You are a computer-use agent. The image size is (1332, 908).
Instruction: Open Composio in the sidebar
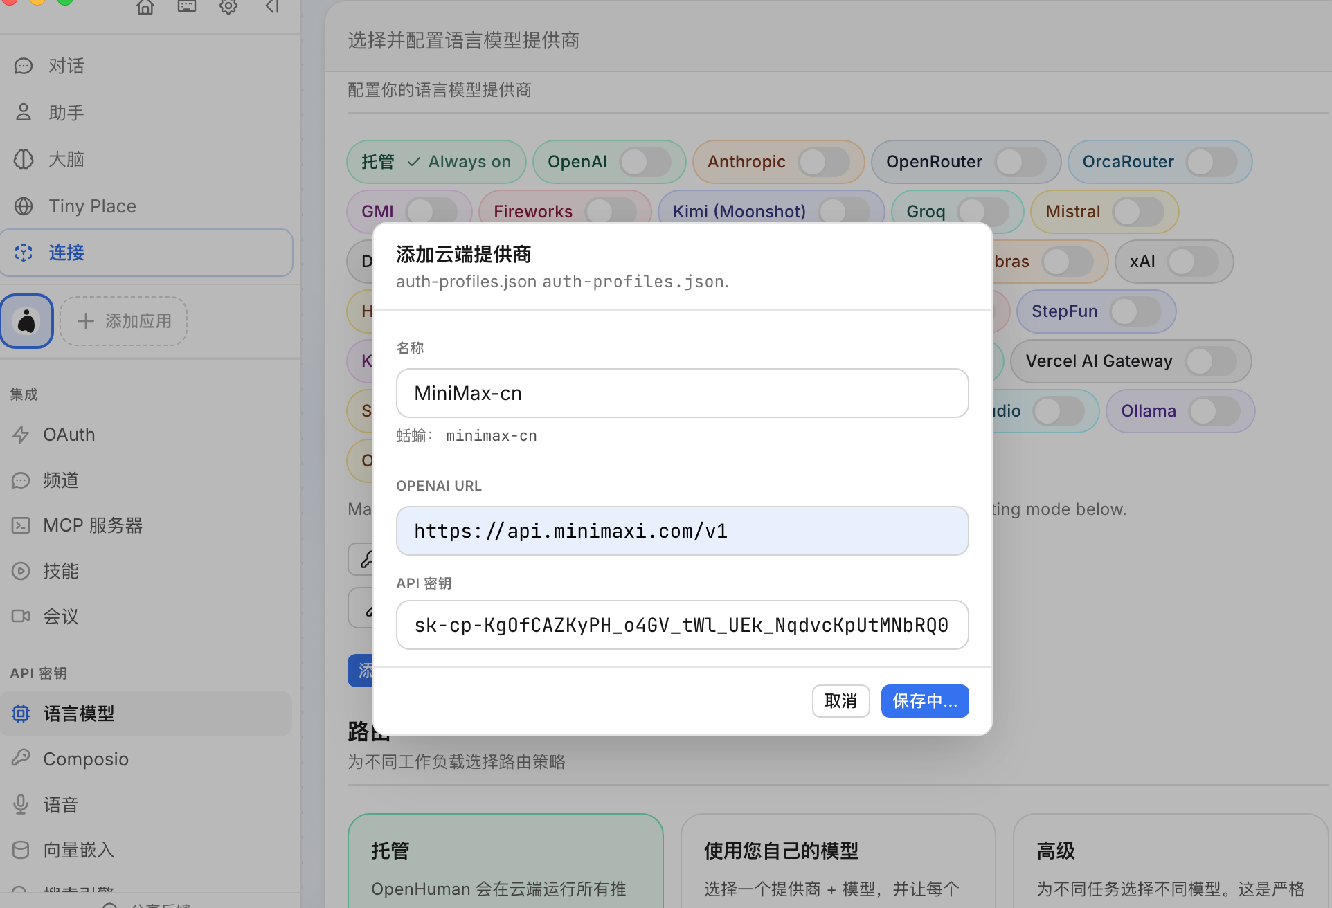[147, 759]
